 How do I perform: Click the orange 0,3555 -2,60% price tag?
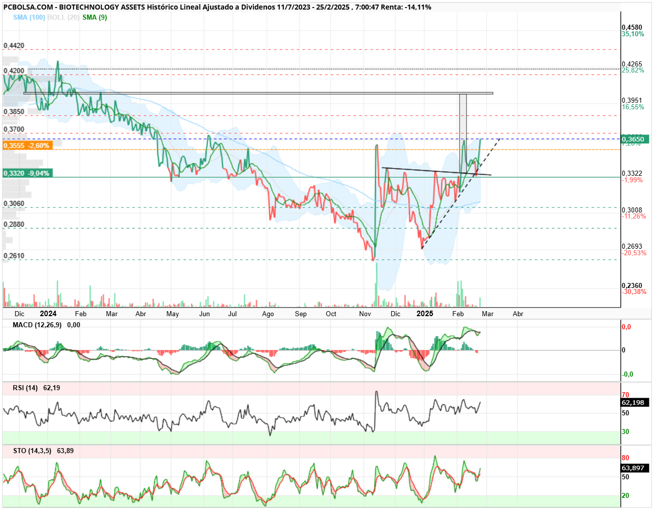pyautogui.click(x=27, y=145)
